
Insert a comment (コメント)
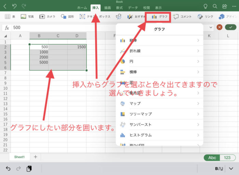(182, 16)
